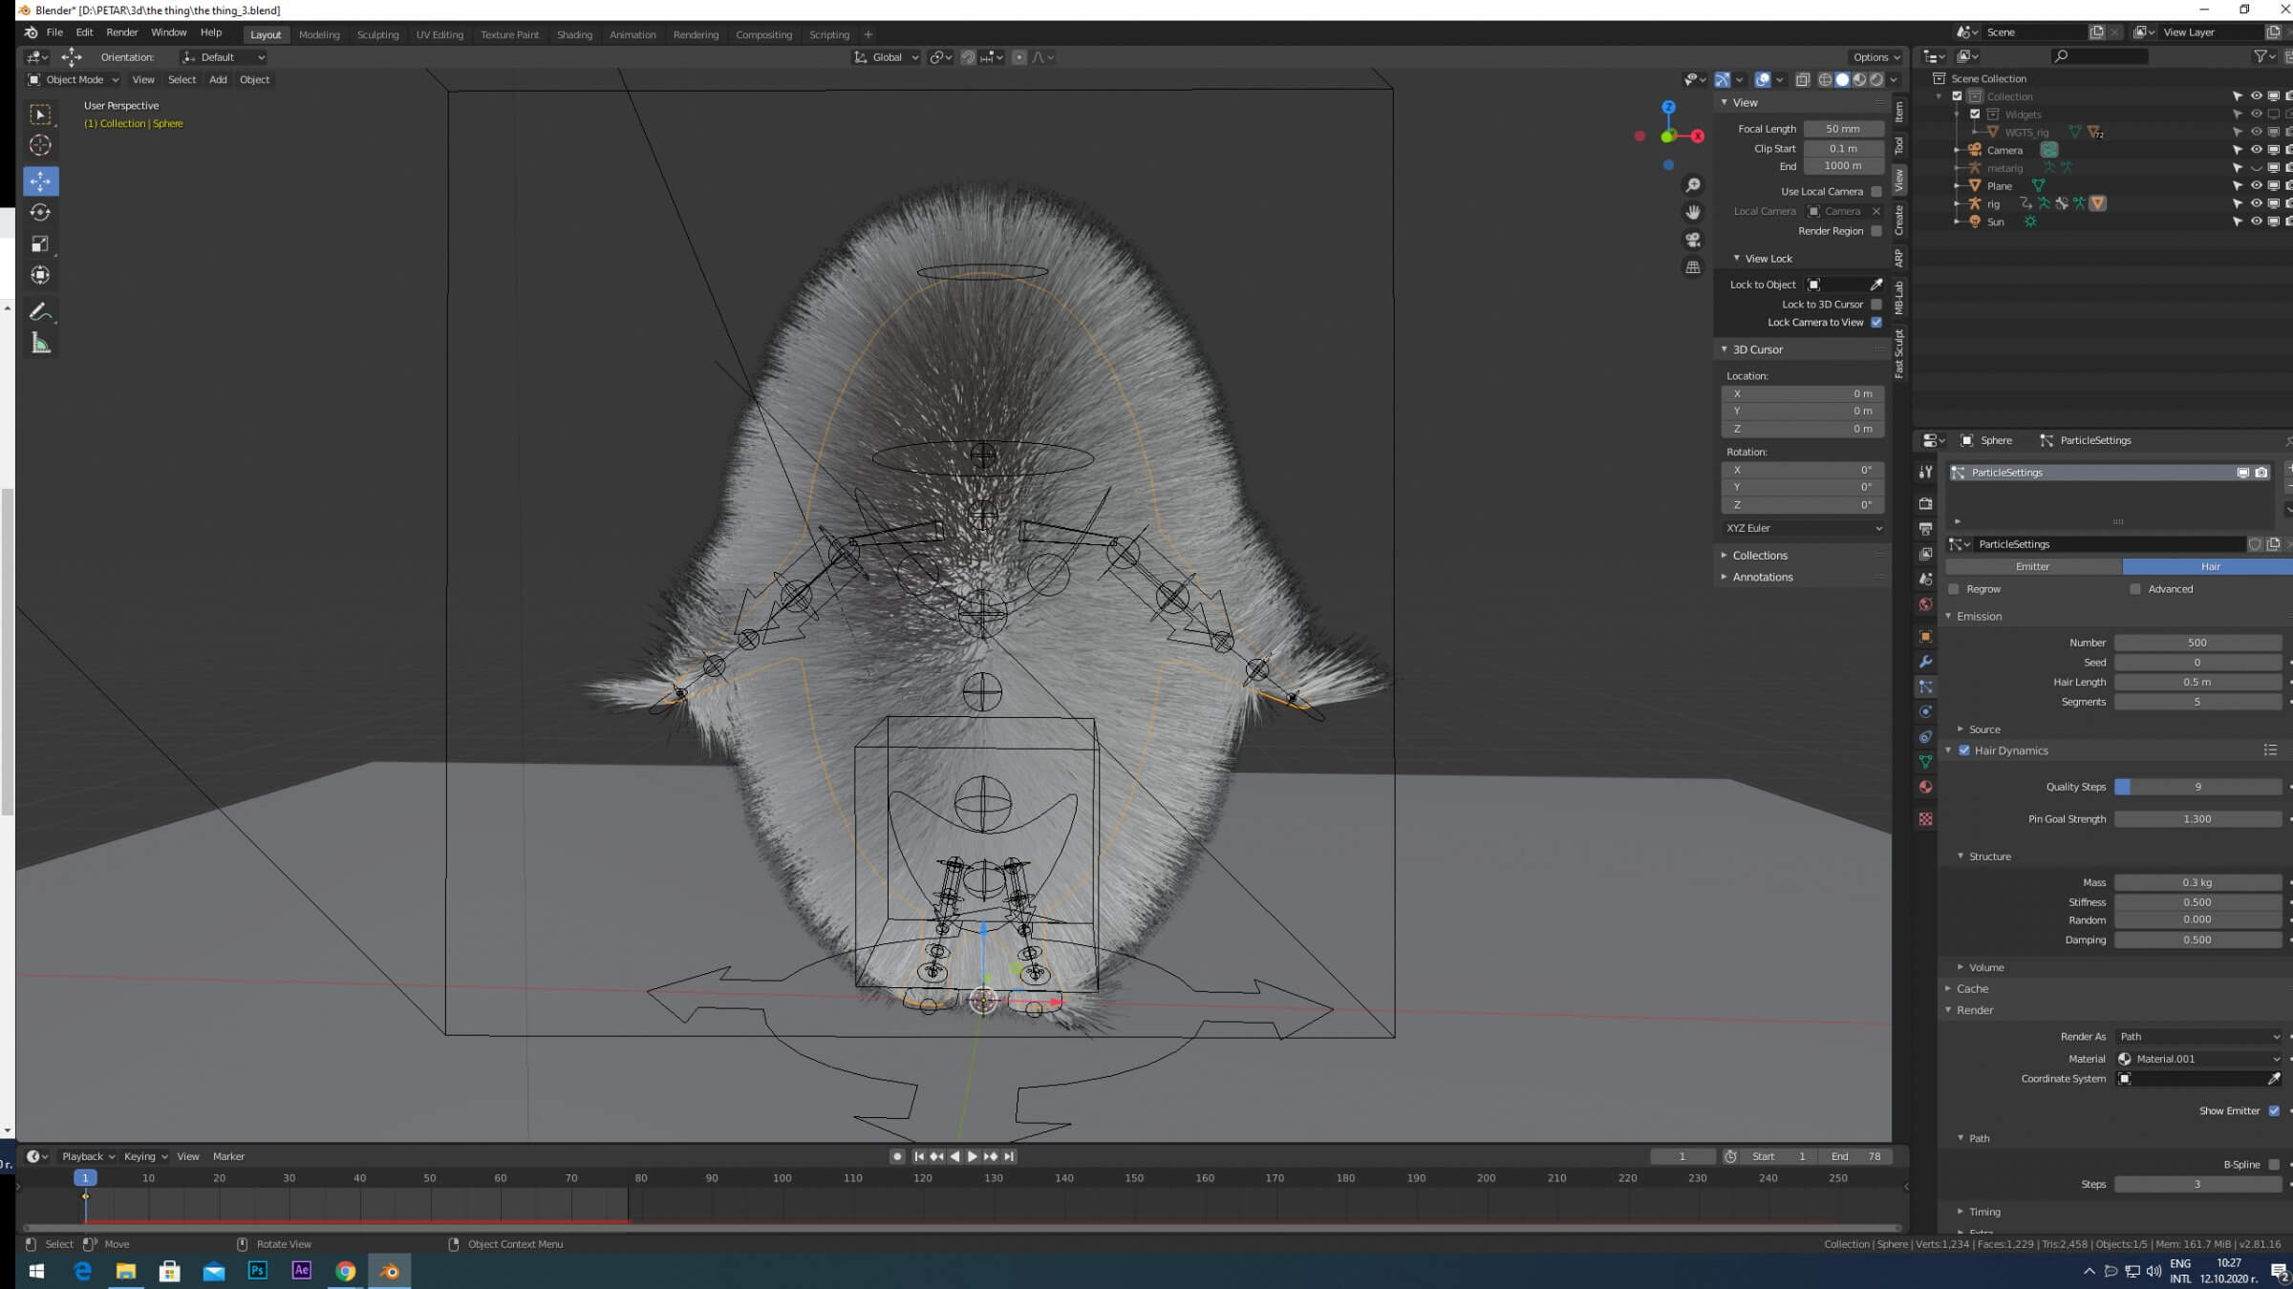
Task: Select the Emitter particle type button
Action: 2032,566
